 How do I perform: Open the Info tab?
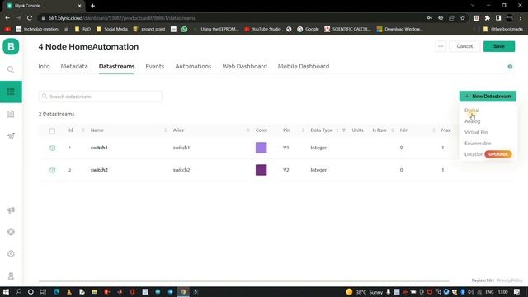[44, 66]
